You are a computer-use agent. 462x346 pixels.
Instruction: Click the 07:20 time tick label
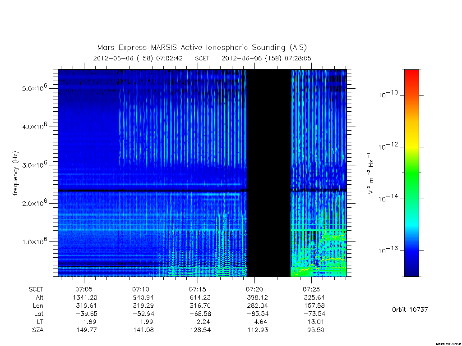coord(254,289)
